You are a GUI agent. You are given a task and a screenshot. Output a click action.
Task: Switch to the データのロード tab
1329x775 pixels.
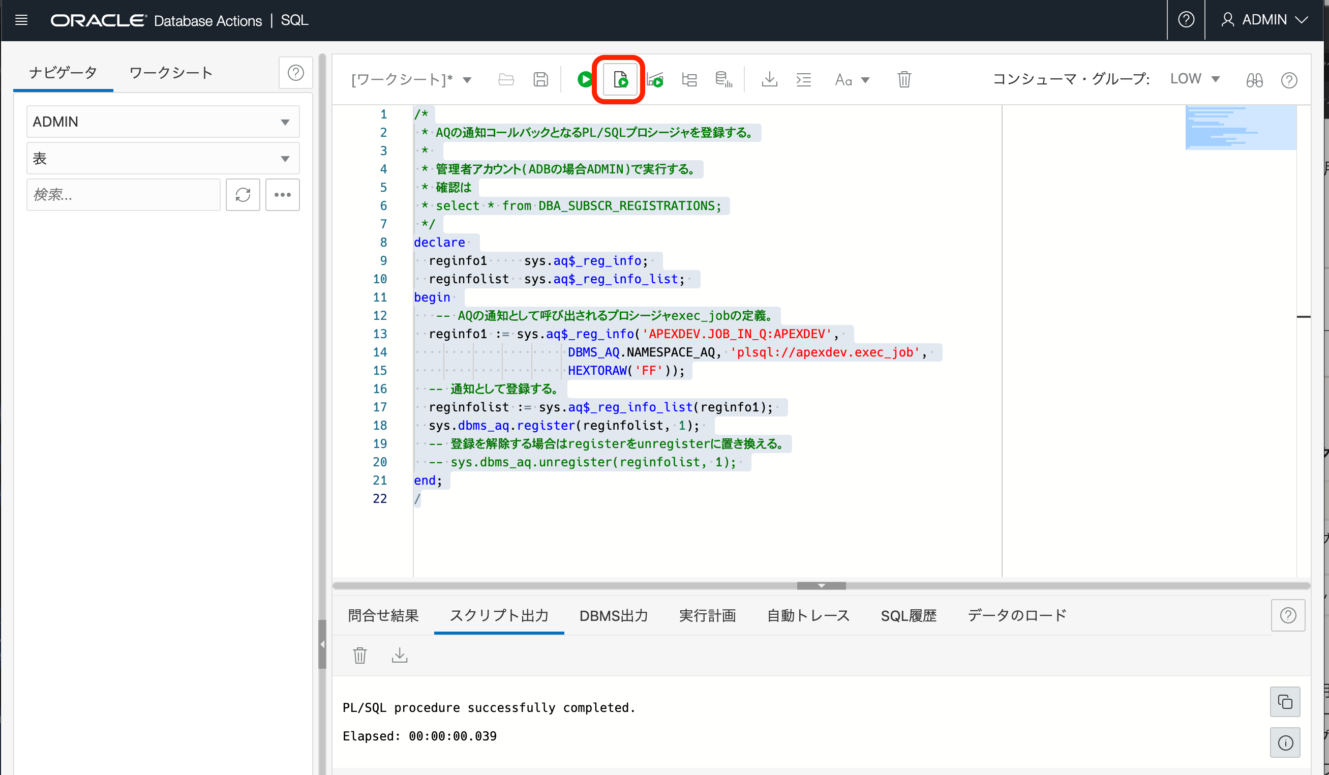click(x=1017, y=616)
